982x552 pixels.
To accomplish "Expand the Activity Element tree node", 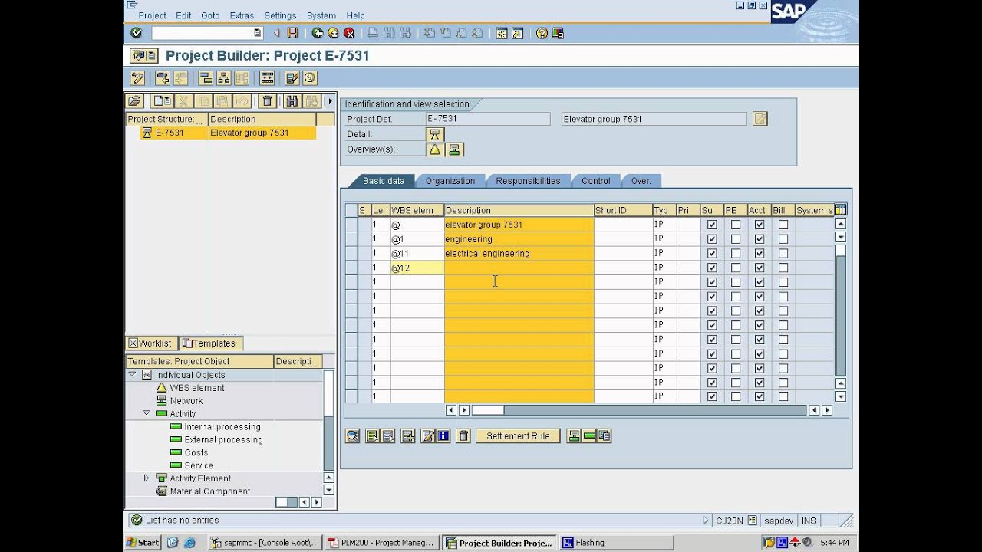I will pos(147,478).
